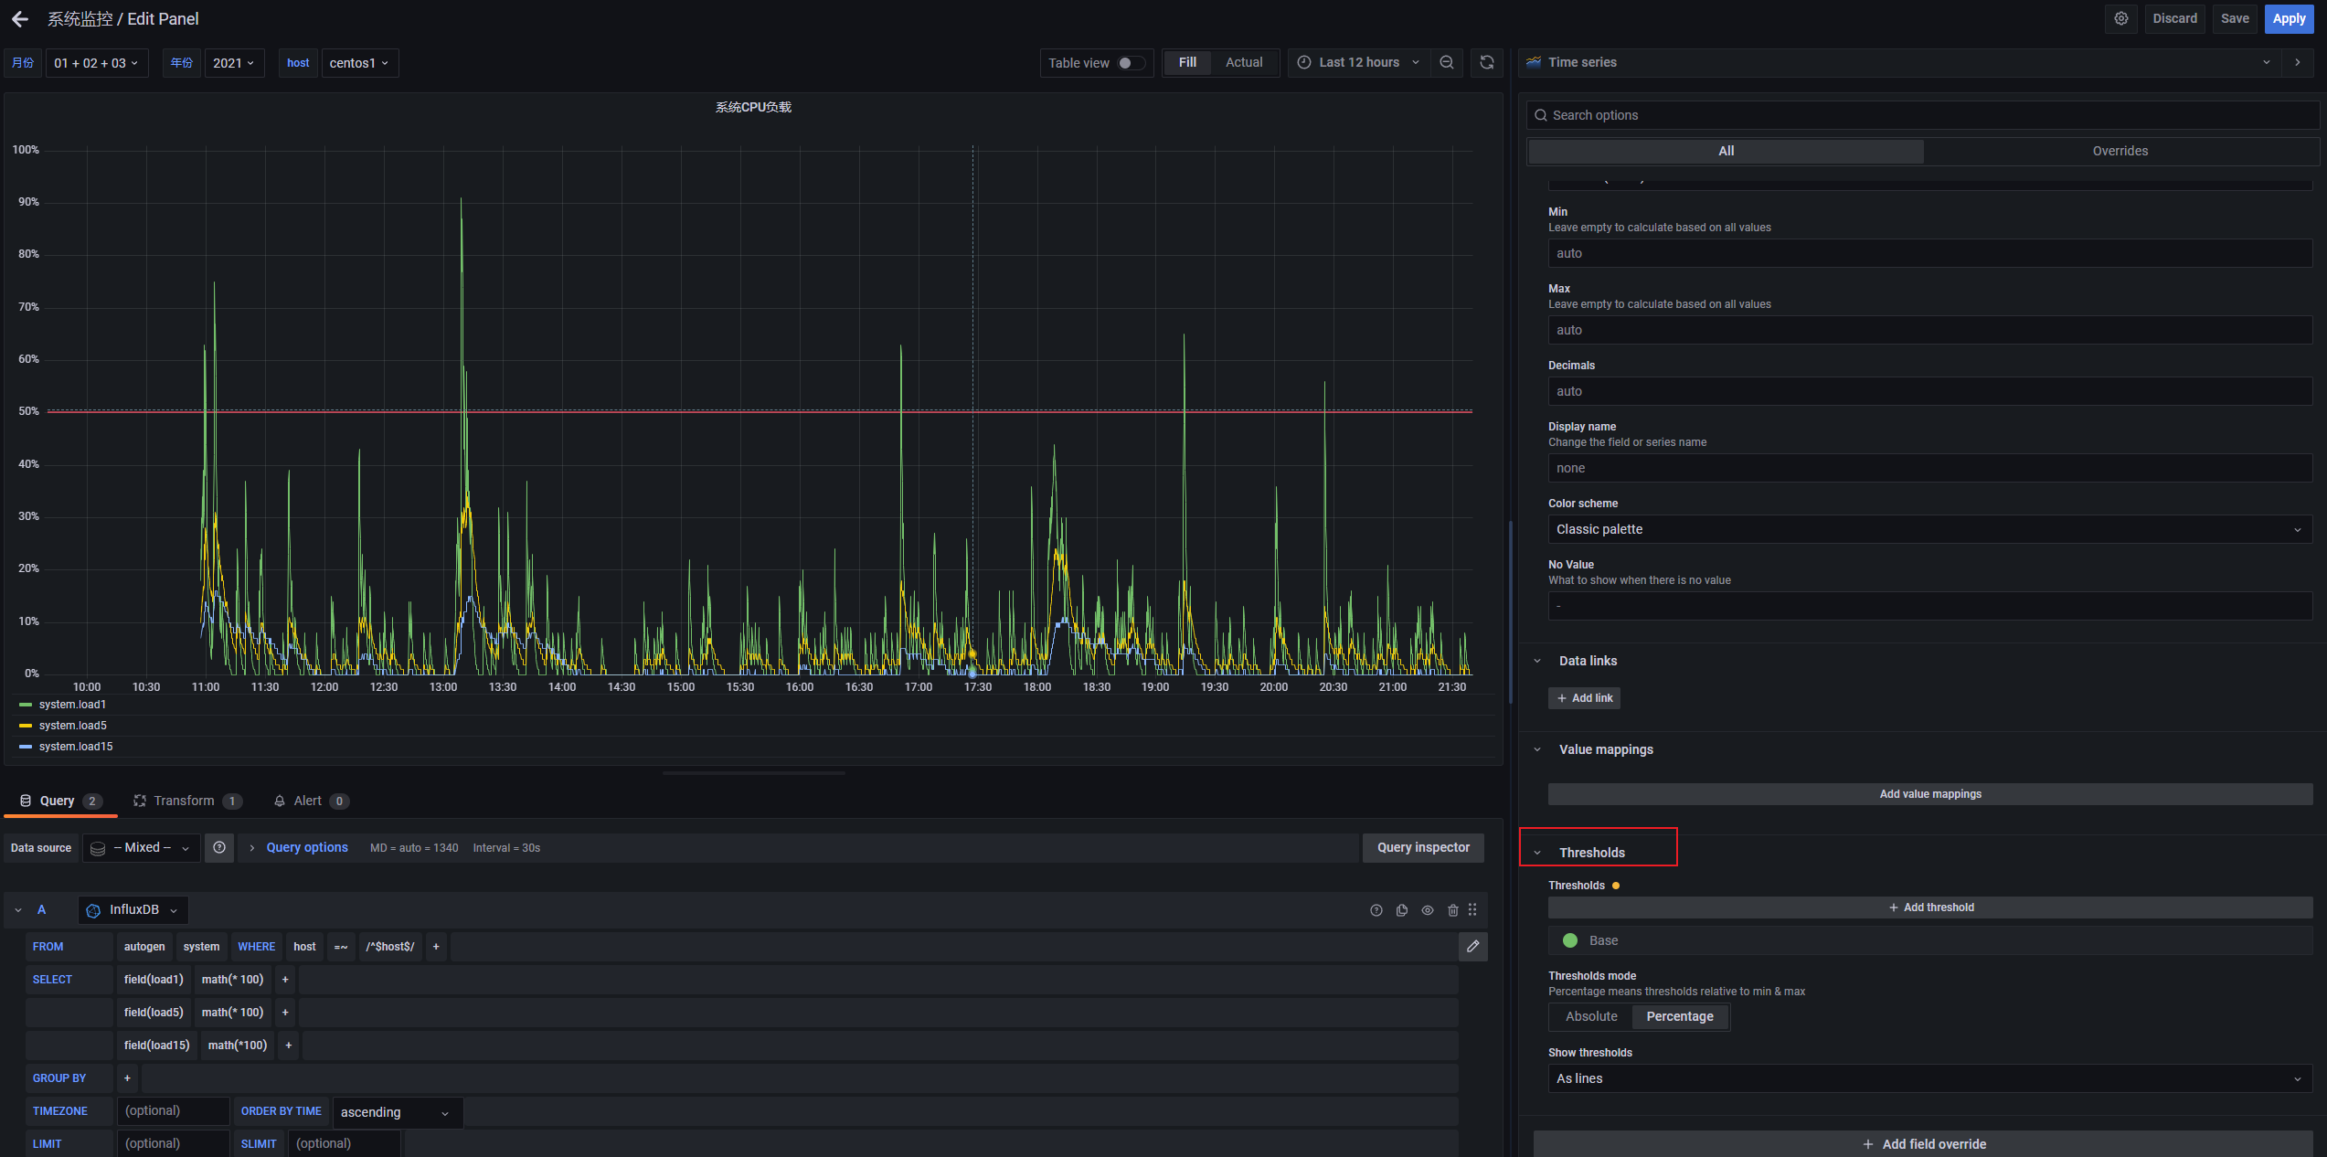The image size is (2327, 1157).
Task: Open Query inspector
Action: [1423, 847]
